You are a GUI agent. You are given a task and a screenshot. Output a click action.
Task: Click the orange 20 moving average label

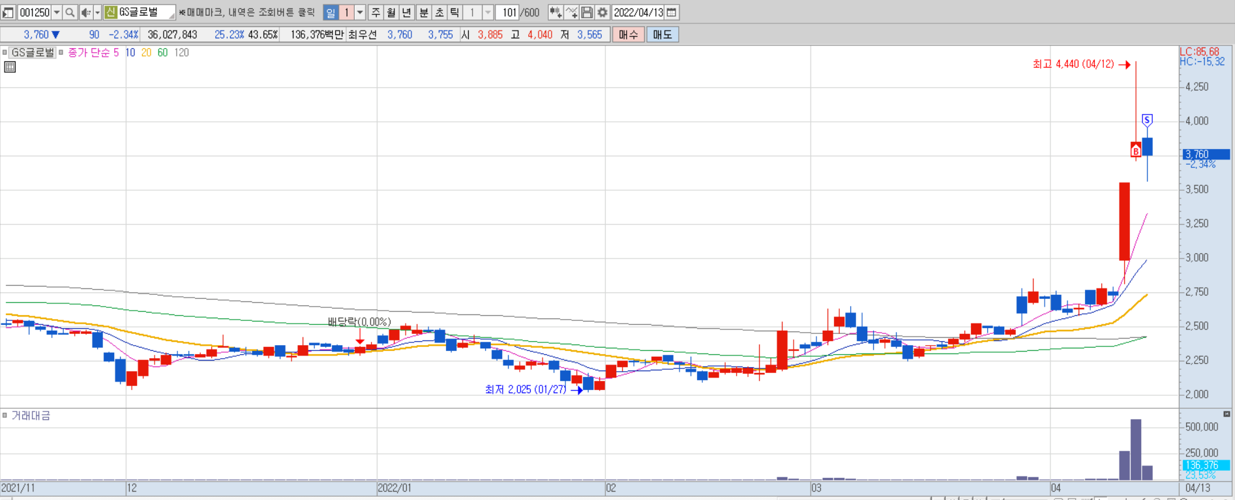coord(146,53)
